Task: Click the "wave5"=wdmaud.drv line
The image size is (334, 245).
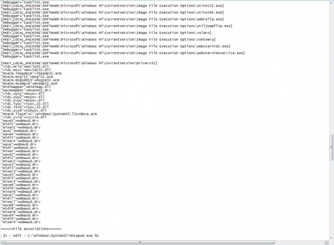Action: pos(20,175)
